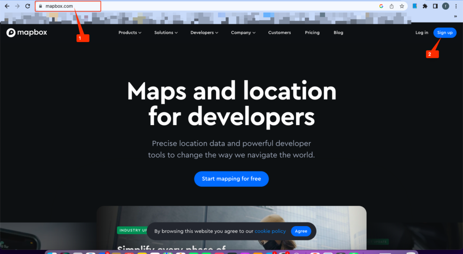
Task: Click the Sign up button
Action: [445, 32]
